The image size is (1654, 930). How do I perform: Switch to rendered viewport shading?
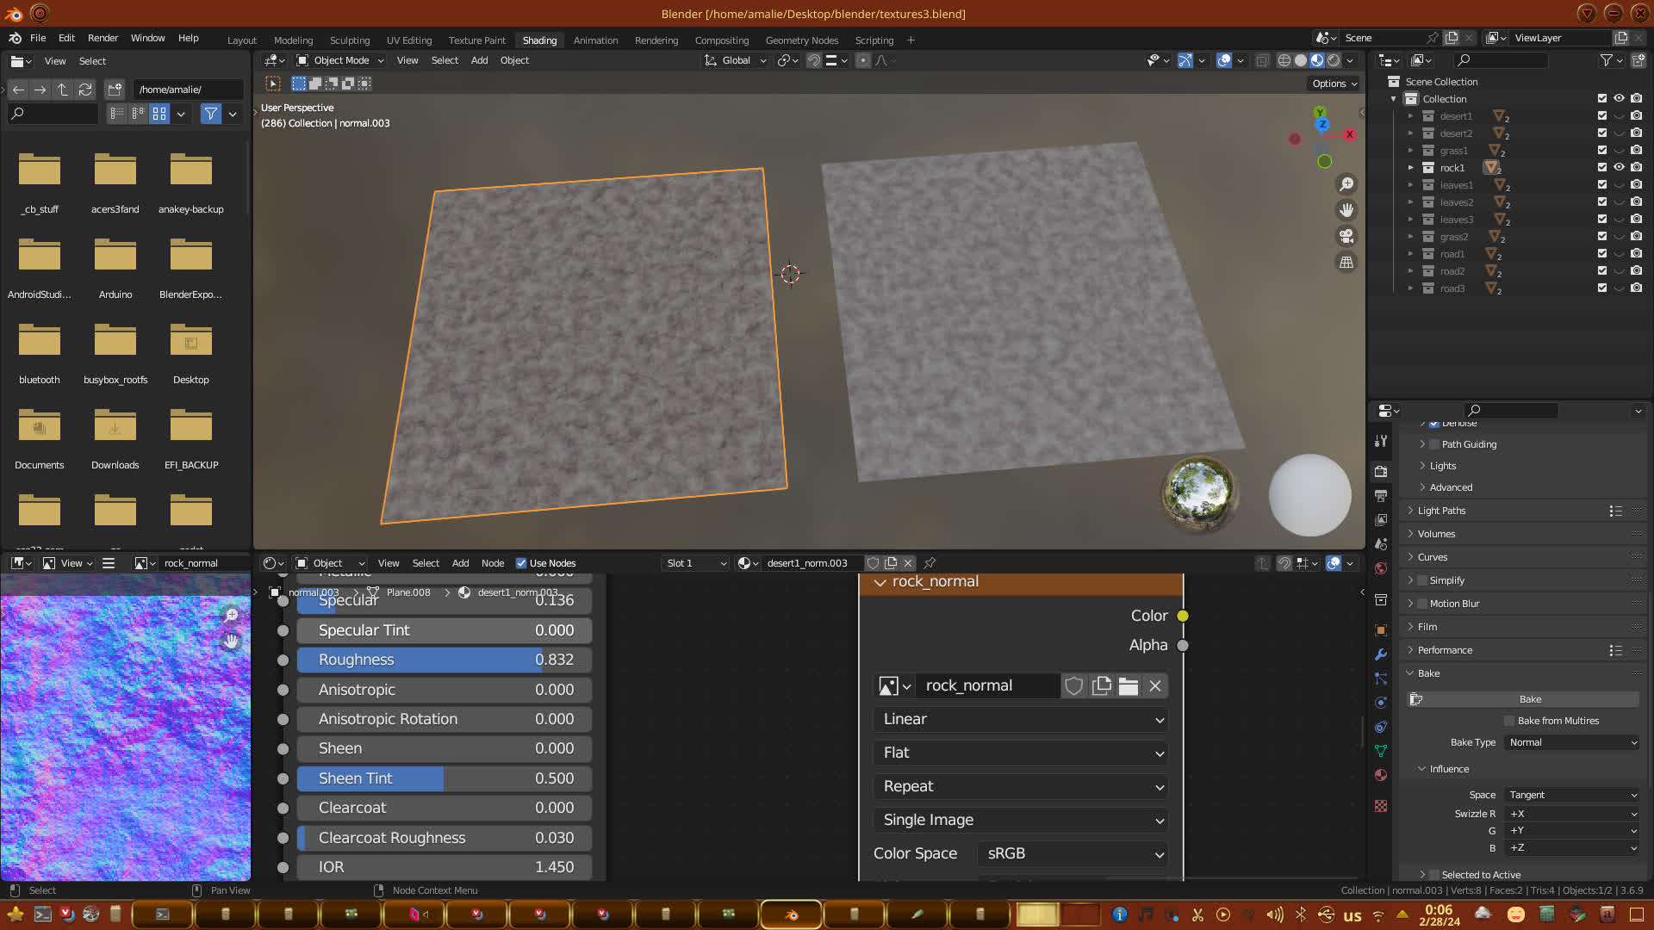[1334, 60]
